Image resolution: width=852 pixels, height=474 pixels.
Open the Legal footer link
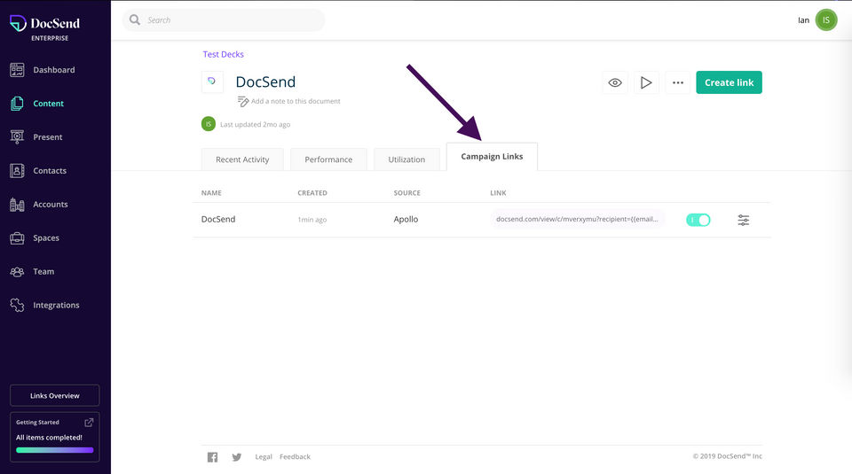pyautogui.click(x=264, y=456)
